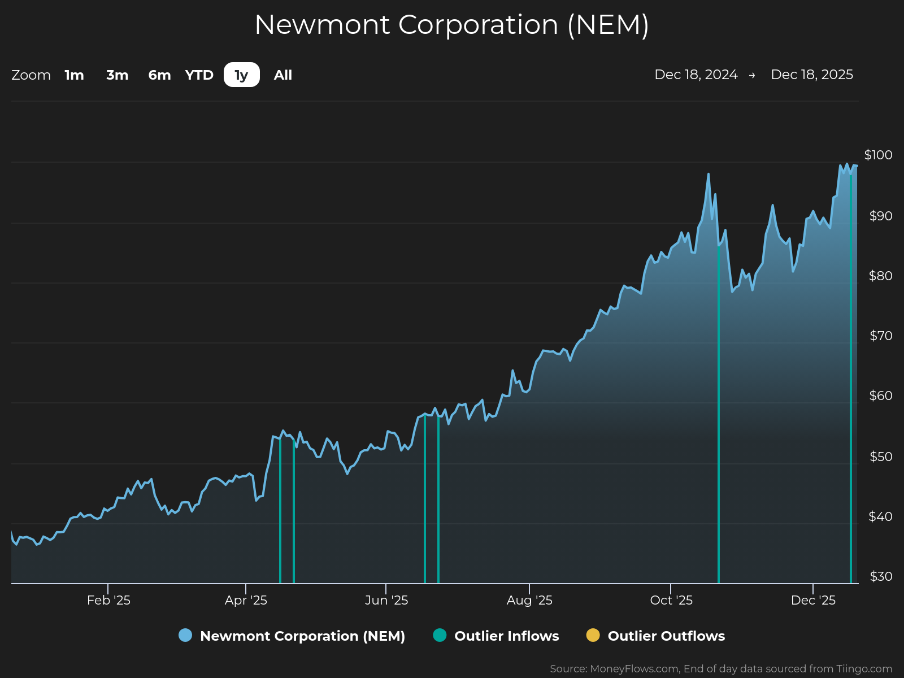This screenshot has width=904, height=678.
Task: Click the Newmont Corporation (NEM) chart title
Action: click(x=452, y=25)
